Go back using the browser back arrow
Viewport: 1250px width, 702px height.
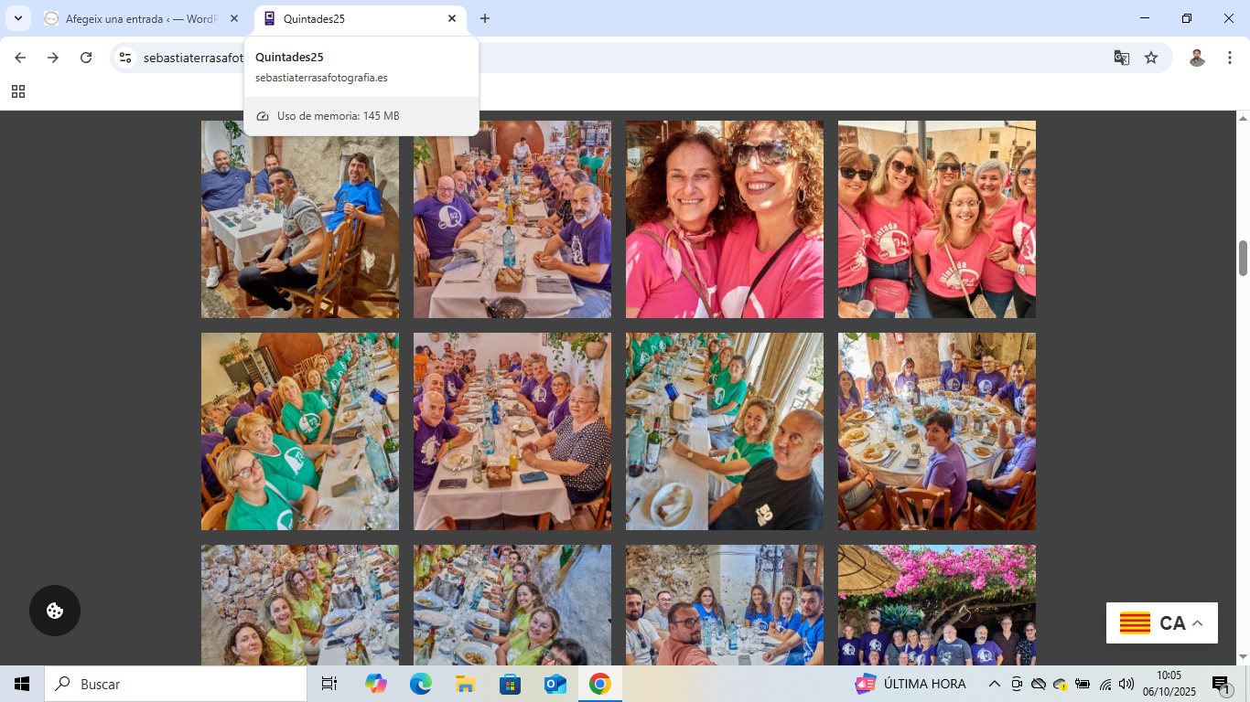20,58
